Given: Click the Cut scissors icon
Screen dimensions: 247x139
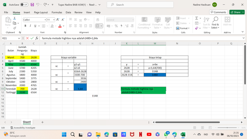Looking at the screenshot, I should 15,18.
